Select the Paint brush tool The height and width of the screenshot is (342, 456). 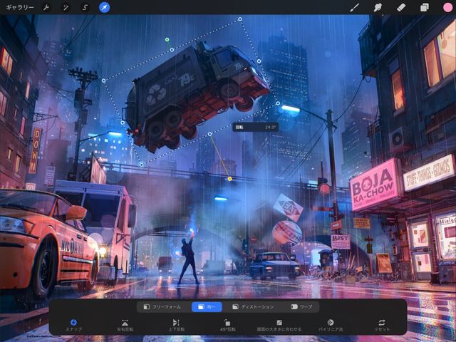coord(354,7)
